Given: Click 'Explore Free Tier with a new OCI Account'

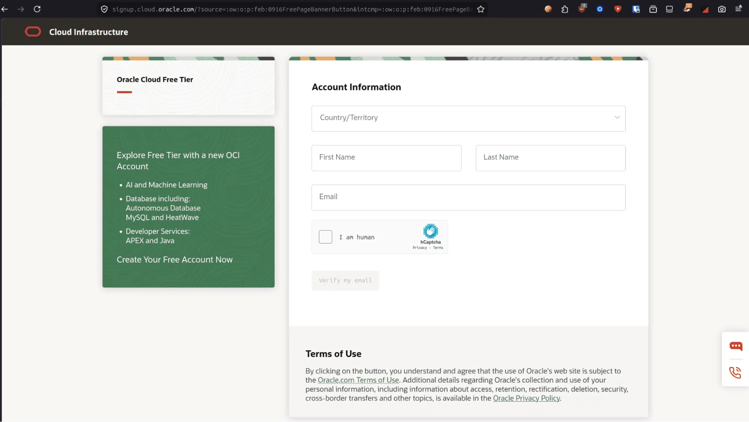Looking at the screenshot, I should coord(178,161).
